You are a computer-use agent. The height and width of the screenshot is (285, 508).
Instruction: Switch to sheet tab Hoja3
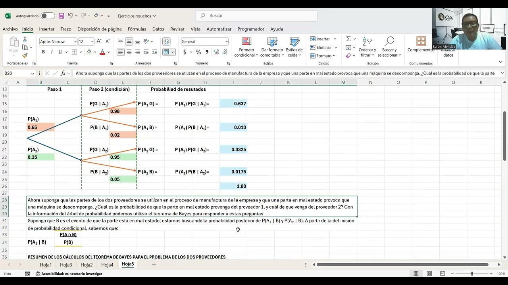tap(66, 265)
